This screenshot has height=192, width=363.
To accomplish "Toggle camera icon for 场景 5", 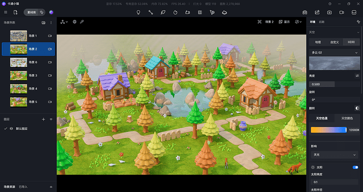I will (x=50, y=102).
